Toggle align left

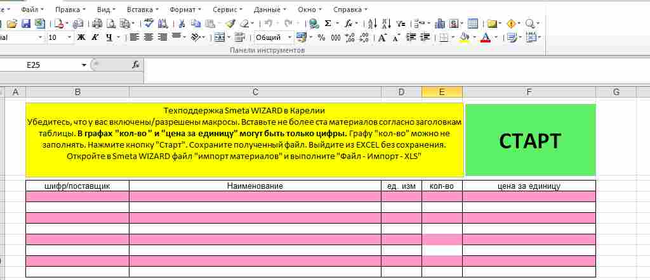tap(134, 37)
